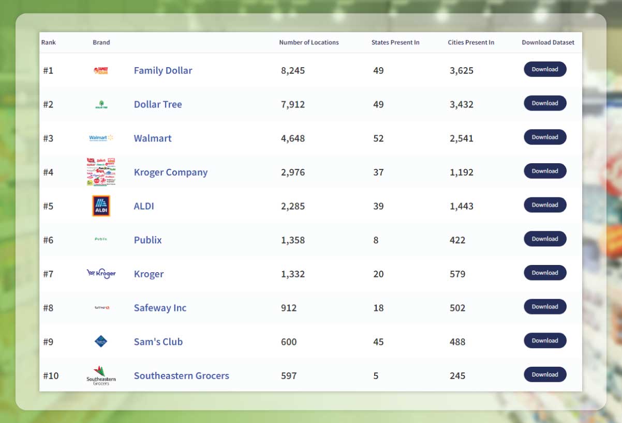
Task: Click the Cities Present In column header
Action: (471, 42)
